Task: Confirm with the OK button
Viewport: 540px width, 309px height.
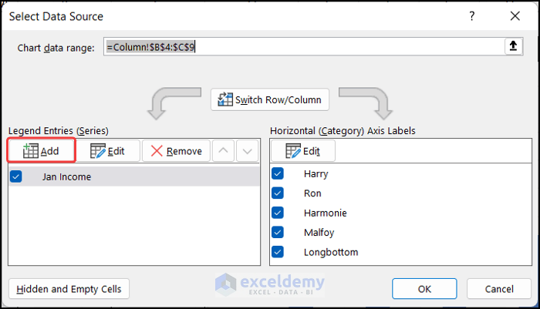Action: coord(424,289)
